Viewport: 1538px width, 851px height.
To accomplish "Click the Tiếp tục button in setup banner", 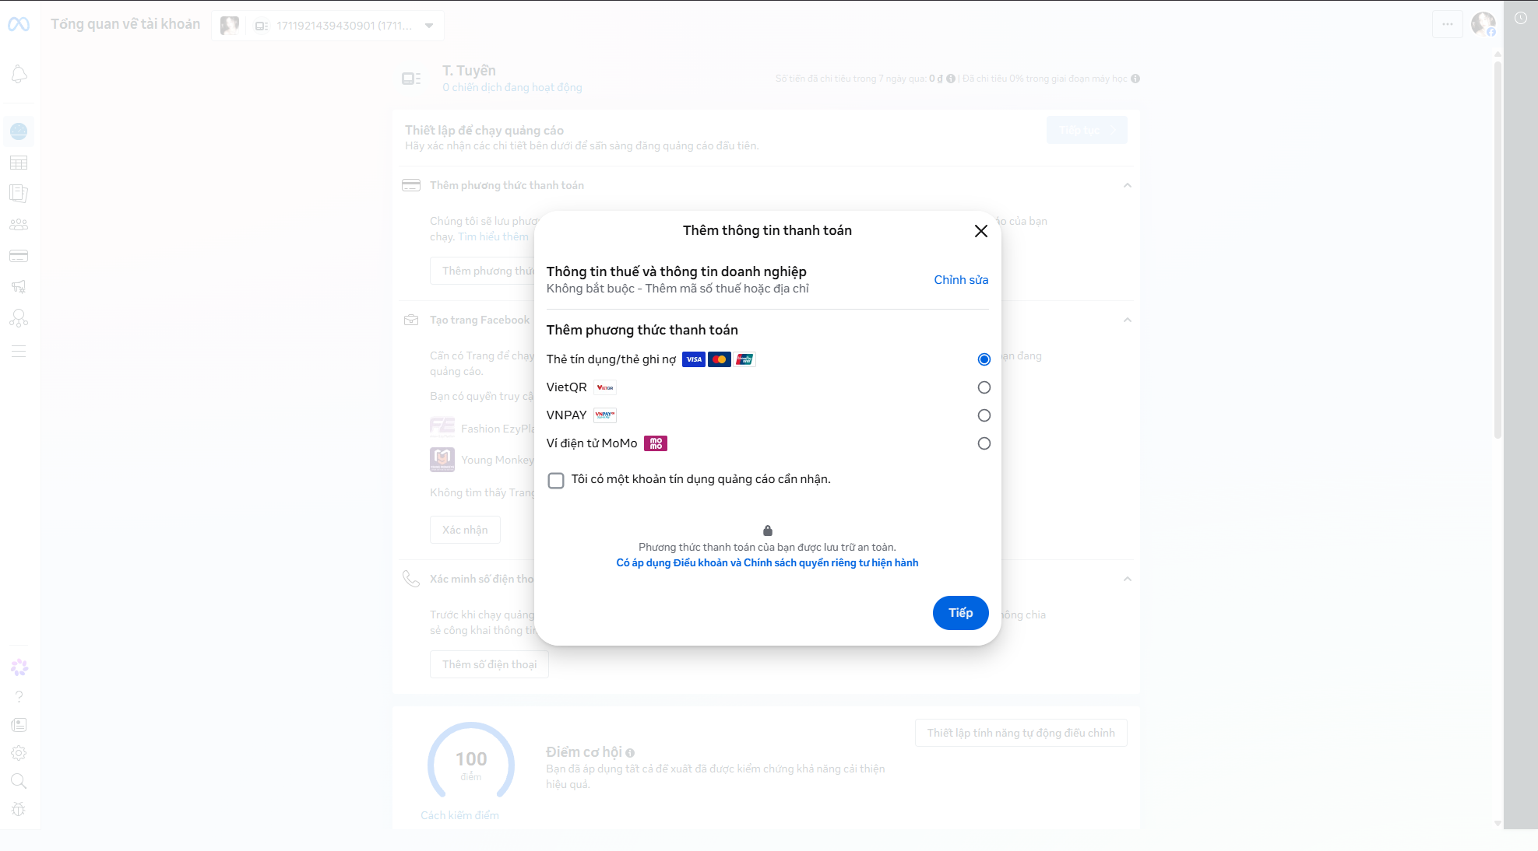I will [x=1087, y=130].
